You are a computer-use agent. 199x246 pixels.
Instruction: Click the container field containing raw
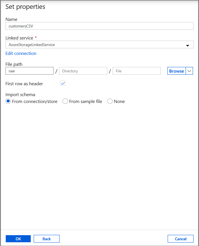(29, 71)
